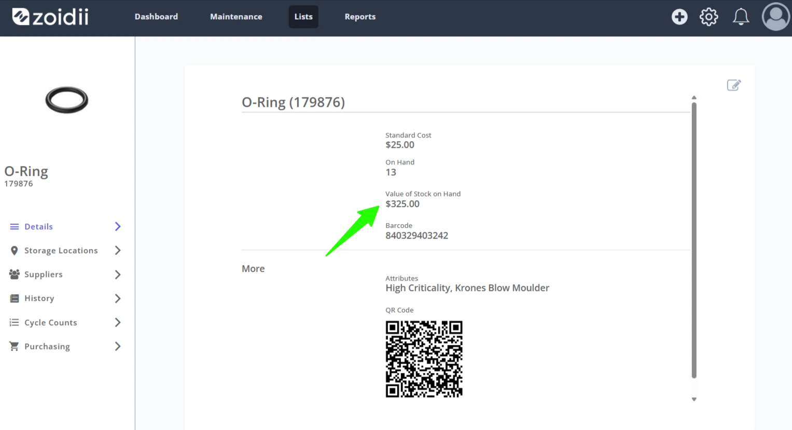The width and height of the screenshot is (792, 430).
Task: Click the scrollbar down arrow in details panel
Action: pos(694,399)
